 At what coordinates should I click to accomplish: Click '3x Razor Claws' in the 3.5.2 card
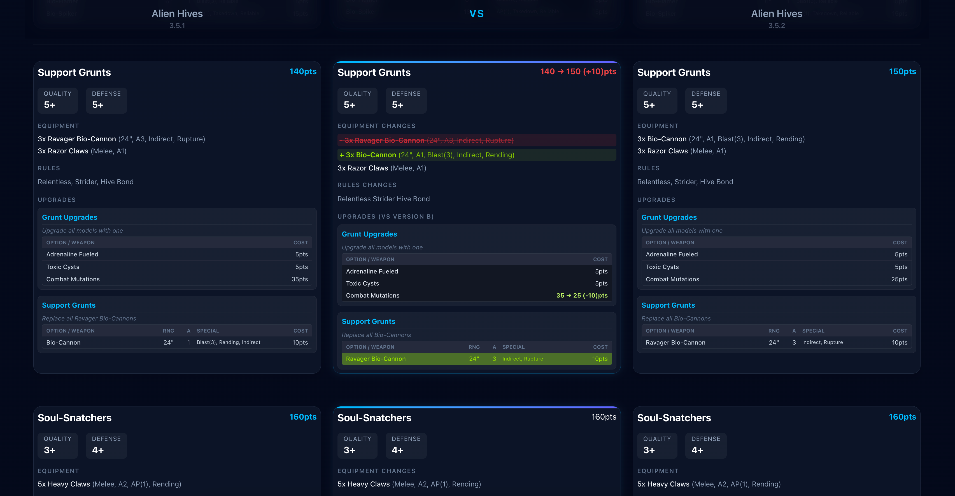click(x=681, y=151)
